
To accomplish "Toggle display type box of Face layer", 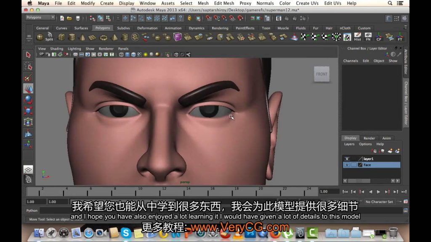I will tap(354, 165).
